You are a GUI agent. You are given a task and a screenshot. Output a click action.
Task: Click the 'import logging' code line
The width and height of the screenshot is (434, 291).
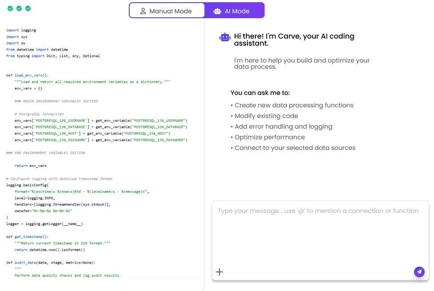21,30
